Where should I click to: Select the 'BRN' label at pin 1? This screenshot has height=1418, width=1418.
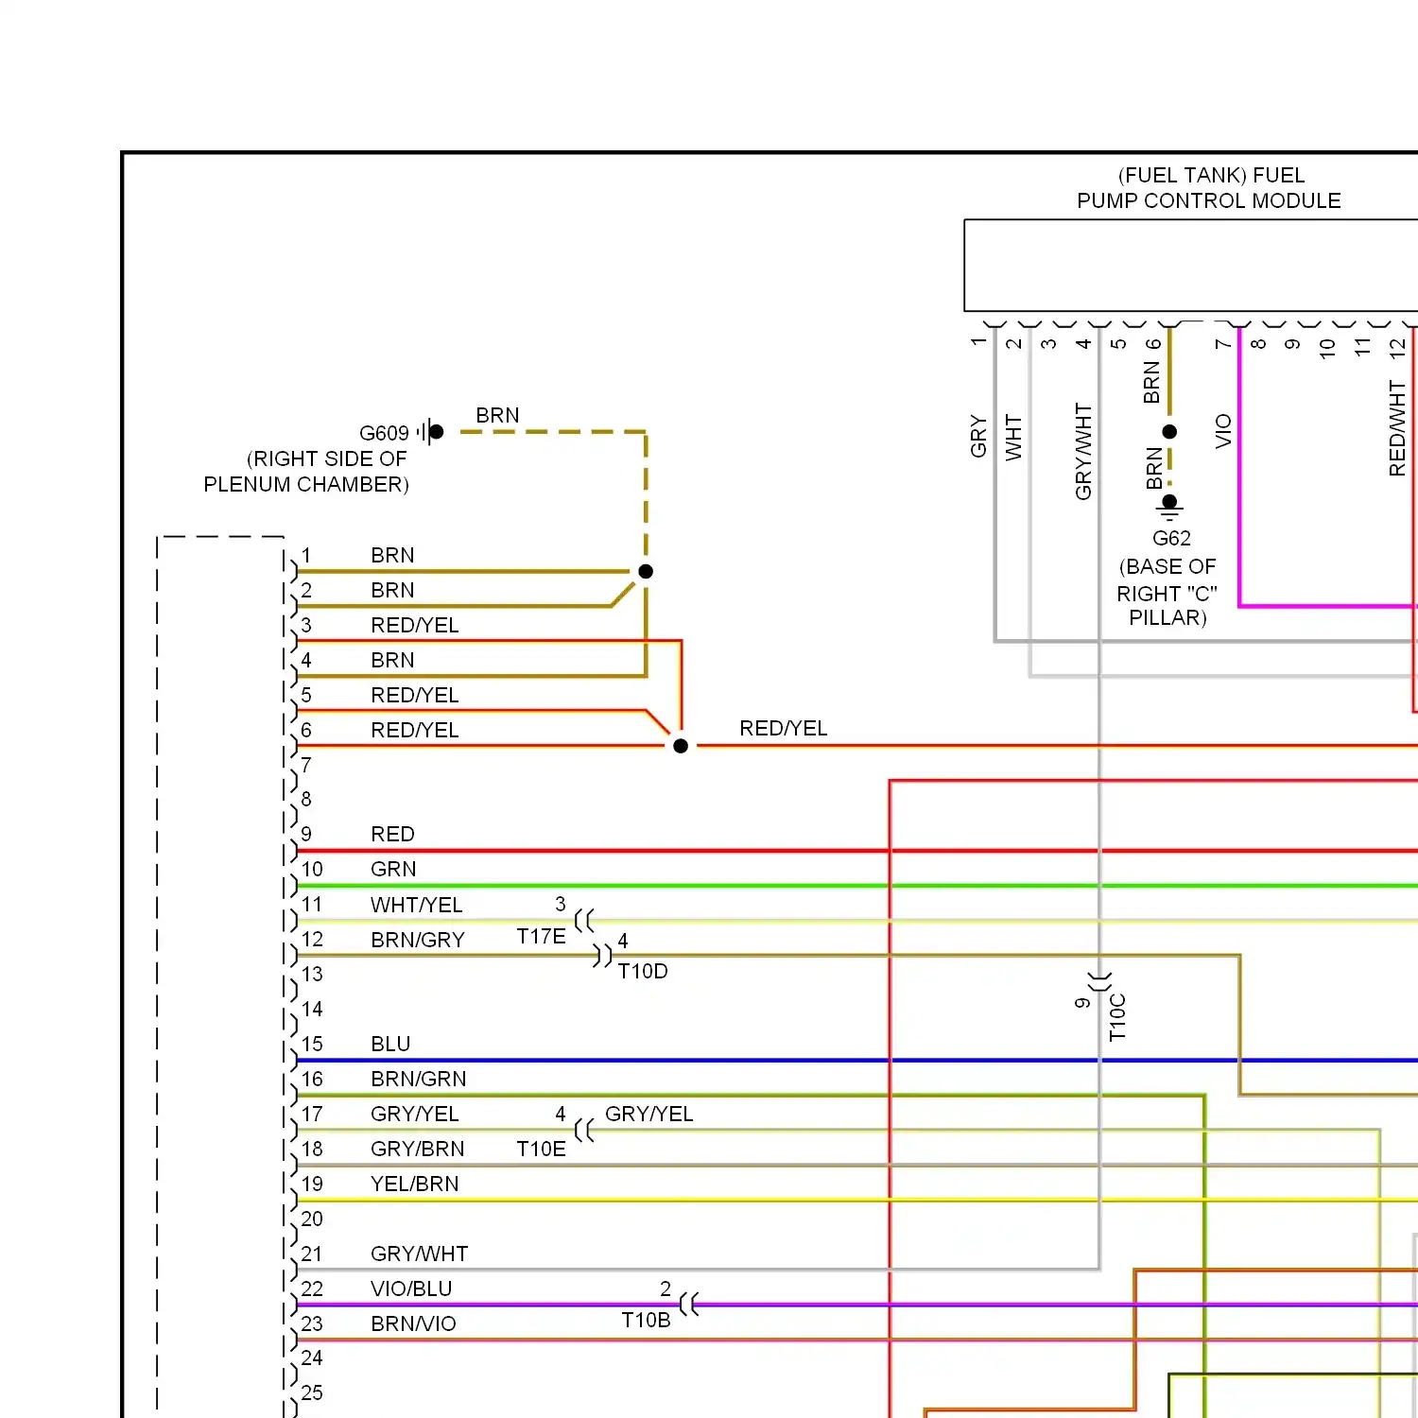[392, 555]
